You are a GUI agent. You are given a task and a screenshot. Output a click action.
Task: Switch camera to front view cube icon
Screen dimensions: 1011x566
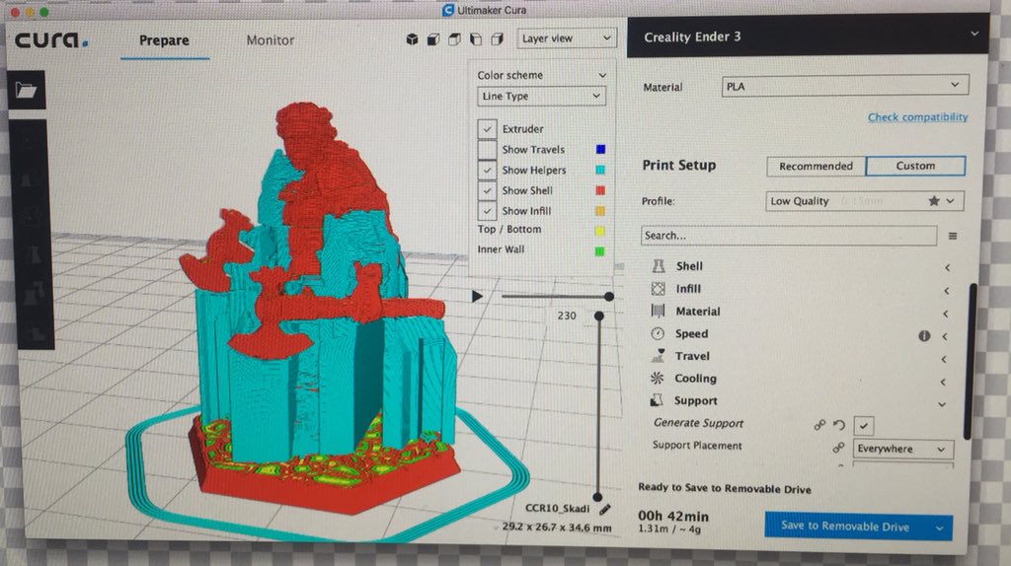click(433, 39)
